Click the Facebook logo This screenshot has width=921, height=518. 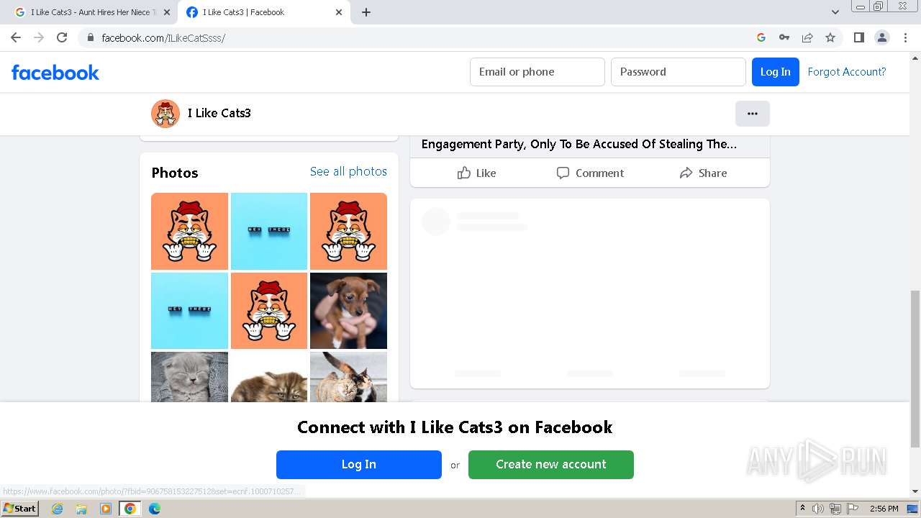pos(55,72)
